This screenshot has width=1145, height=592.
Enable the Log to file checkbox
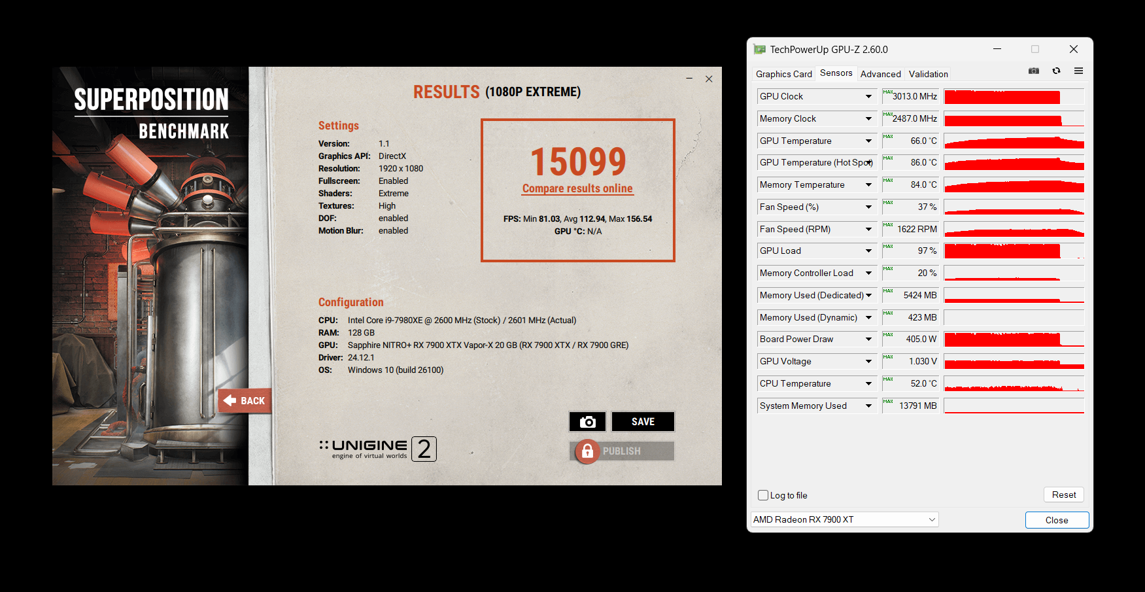[x=763, y=495]
